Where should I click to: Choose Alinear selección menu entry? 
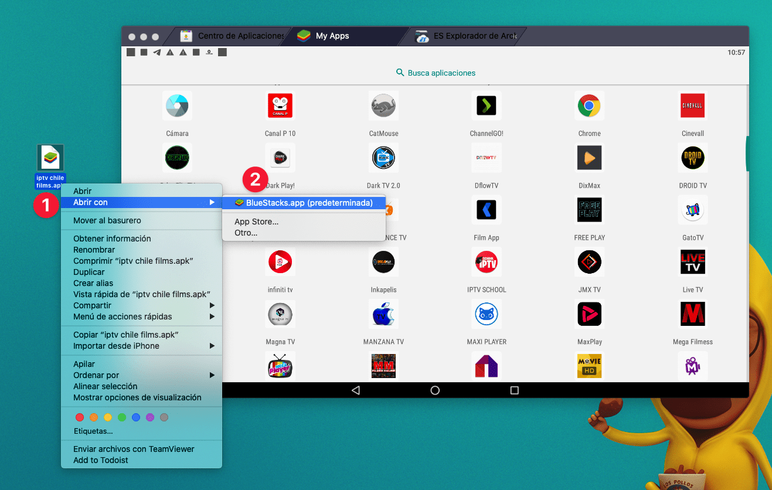pyautogui.click(x=141, y=386)
